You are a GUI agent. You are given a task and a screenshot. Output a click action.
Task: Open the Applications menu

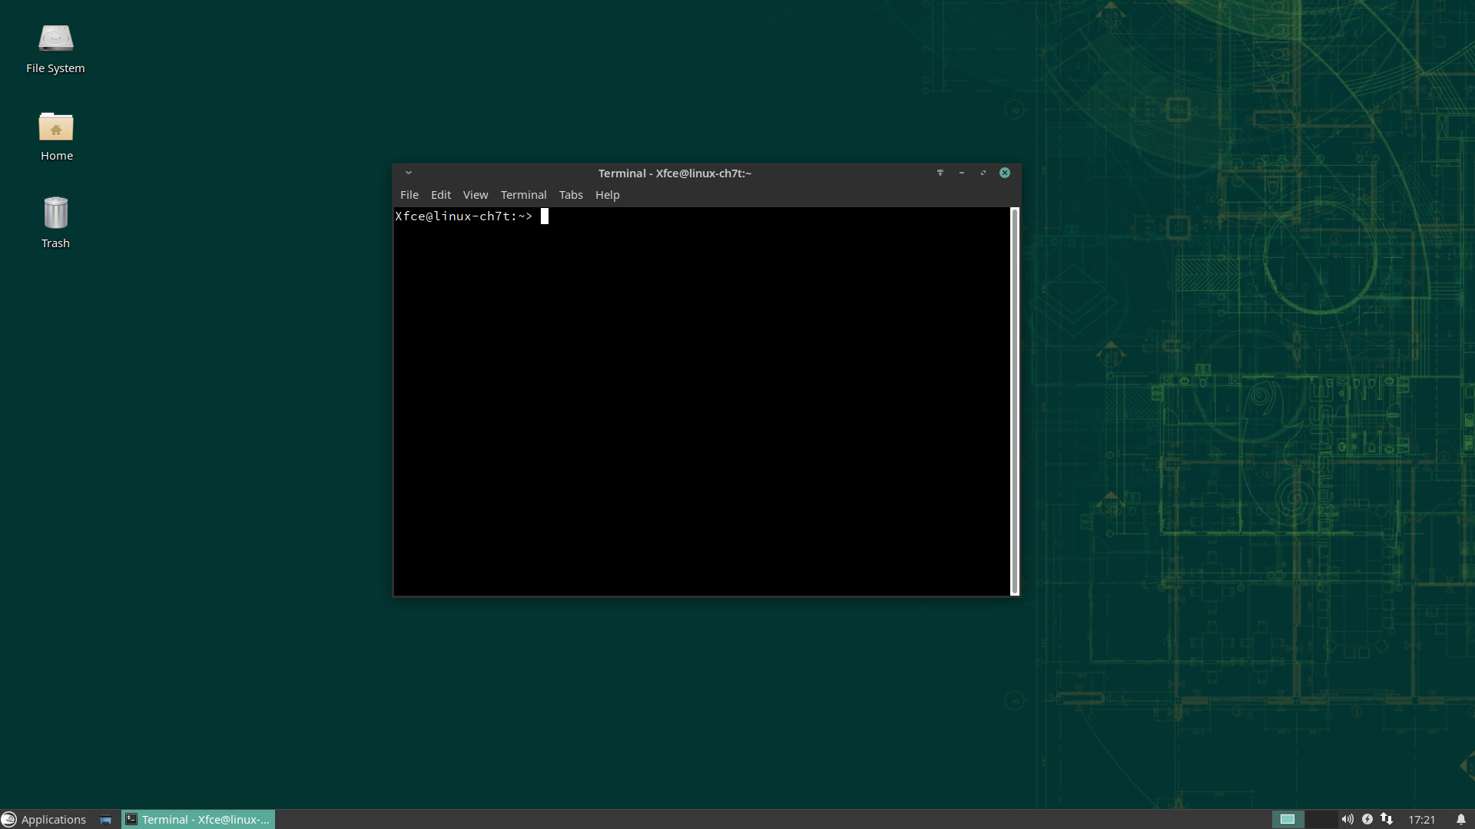44,819
